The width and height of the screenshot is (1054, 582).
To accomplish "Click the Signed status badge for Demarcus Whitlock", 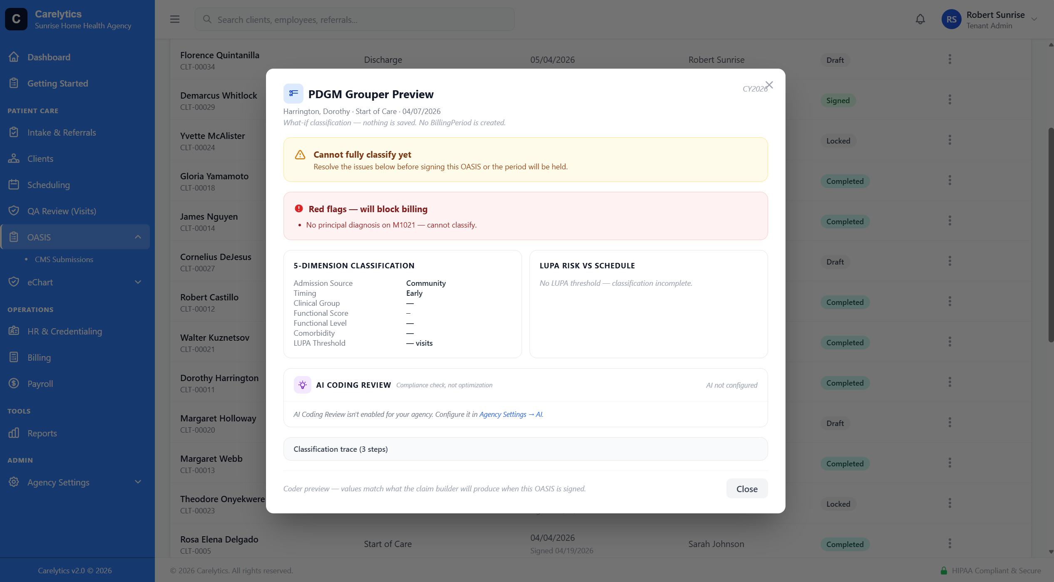I will [x=838, y=100].
